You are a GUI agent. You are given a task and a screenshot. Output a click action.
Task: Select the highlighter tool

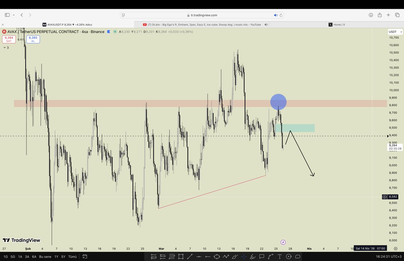coord(252,257)
